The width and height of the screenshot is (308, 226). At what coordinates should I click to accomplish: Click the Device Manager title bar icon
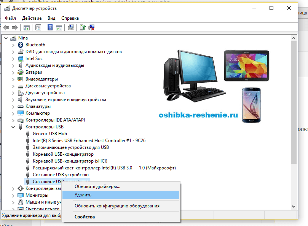pyautogui.click(x=7, y=8)
